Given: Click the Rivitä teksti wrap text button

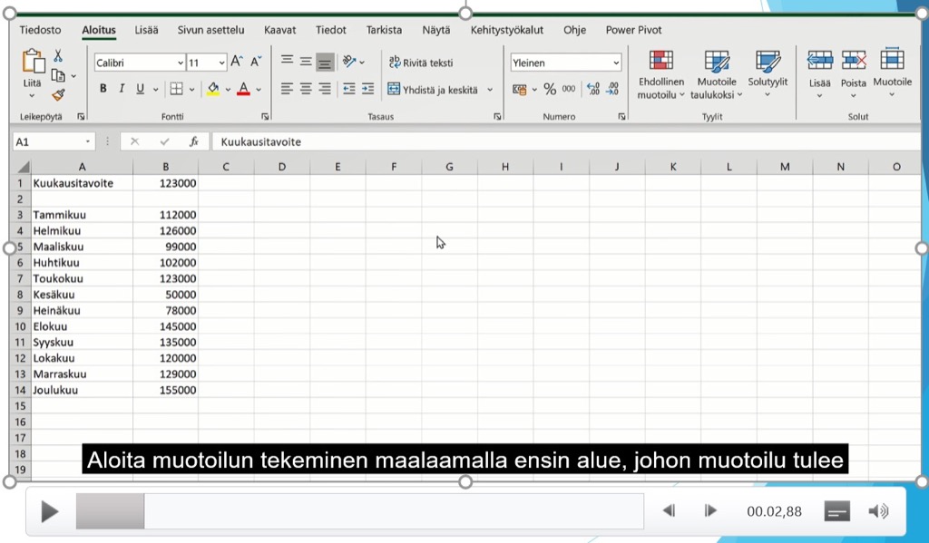Looking at the screenshot, I should coord(421,63).
